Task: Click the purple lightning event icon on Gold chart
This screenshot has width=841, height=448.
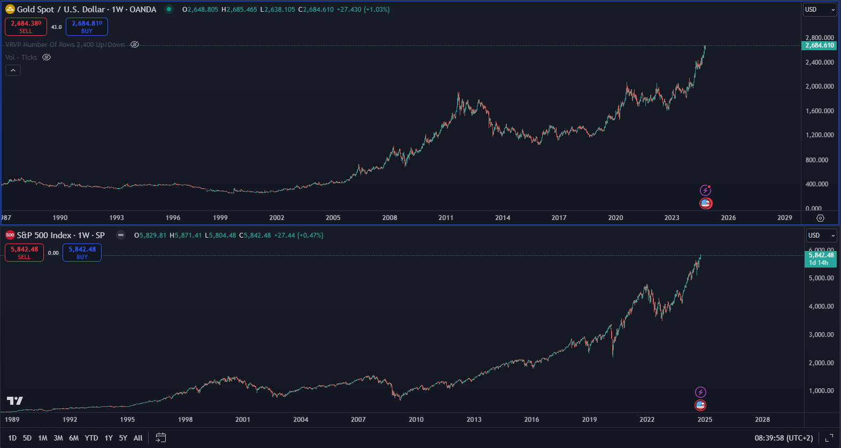Action: [706, 190]
